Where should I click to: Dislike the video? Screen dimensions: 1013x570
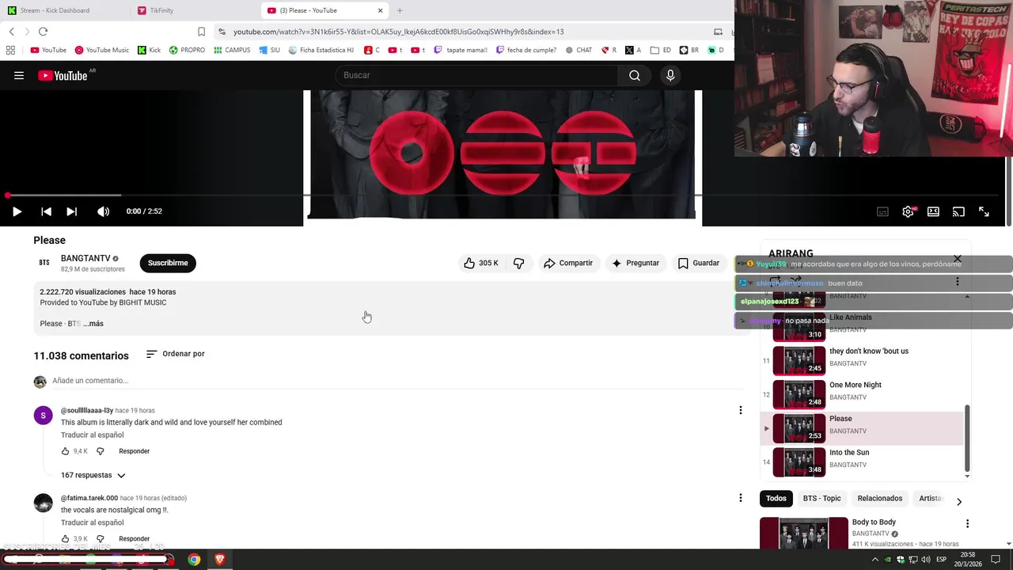[x=518, y=263]
